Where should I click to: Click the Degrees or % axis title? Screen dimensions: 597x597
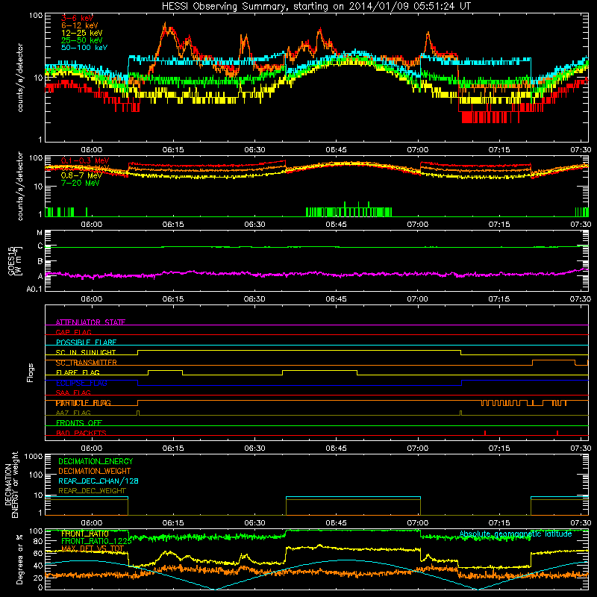click(19, 559)
